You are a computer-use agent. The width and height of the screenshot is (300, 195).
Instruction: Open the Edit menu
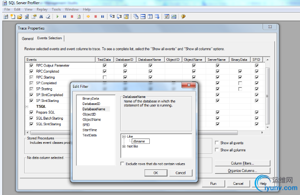click(17, 9)
